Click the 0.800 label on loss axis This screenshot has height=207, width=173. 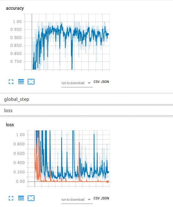[x=19, y=144]
